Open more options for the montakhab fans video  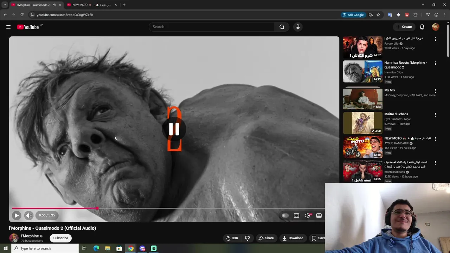[435, 163]
